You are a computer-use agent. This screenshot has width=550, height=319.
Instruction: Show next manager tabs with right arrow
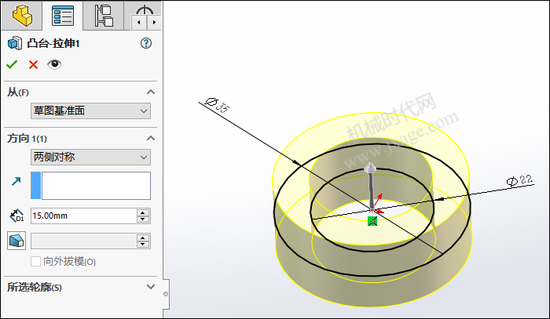pyautogui.click(x=154, y=23)
